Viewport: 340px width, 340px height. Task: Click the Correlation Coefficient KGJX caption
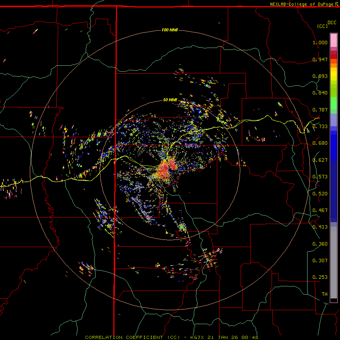(172, 337)
